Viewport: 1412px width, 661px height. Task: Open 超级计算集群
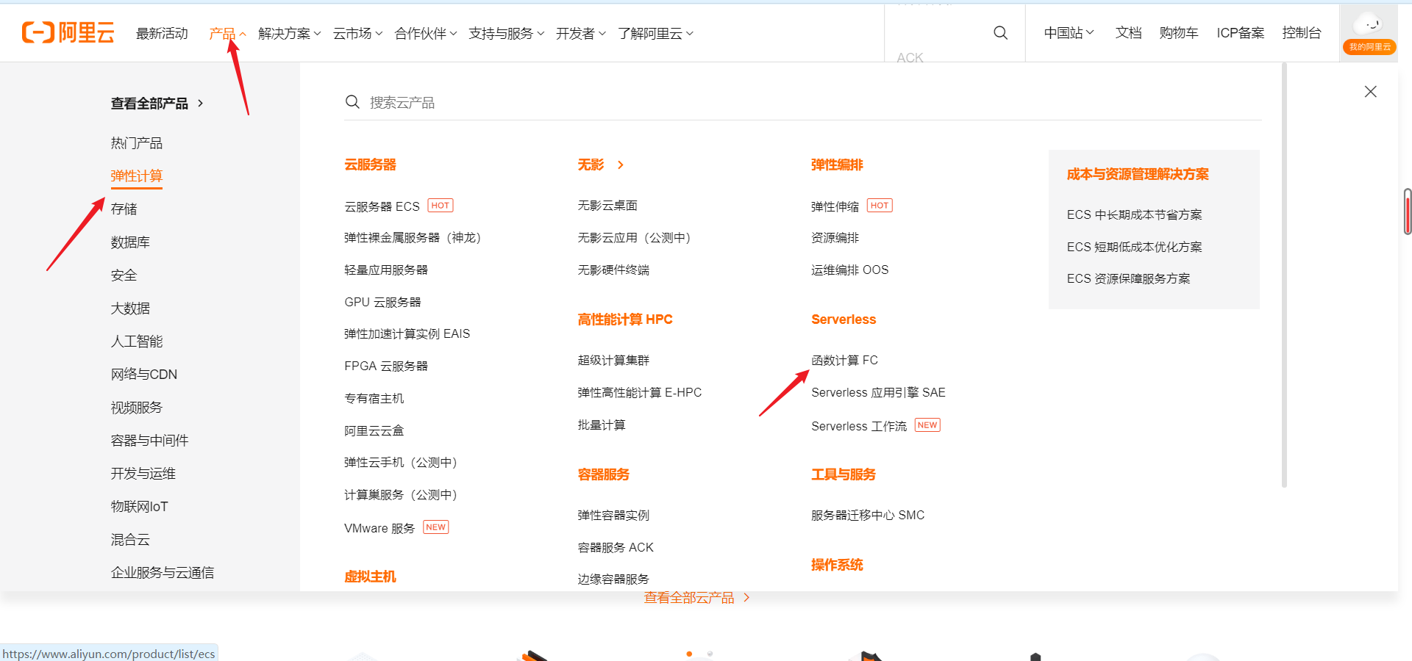tap(613, 361)
